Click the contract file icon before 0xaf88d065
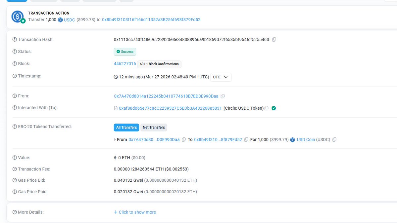397x223 pixels. tap(116, 108)
